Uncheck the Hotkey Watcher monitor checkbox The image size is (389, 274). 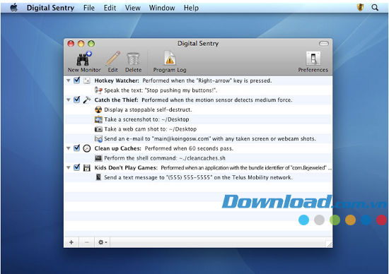(76, 81)
